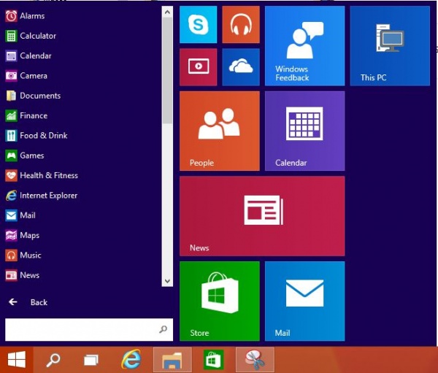Open the Skype tile
The width and height of the screenshot is (438, 373).
[198, 25]
